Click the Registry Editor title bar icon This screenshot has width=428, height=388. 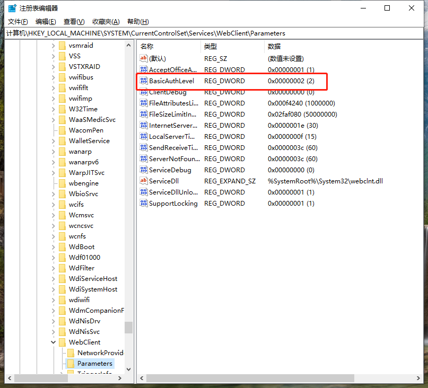point(11,7)
